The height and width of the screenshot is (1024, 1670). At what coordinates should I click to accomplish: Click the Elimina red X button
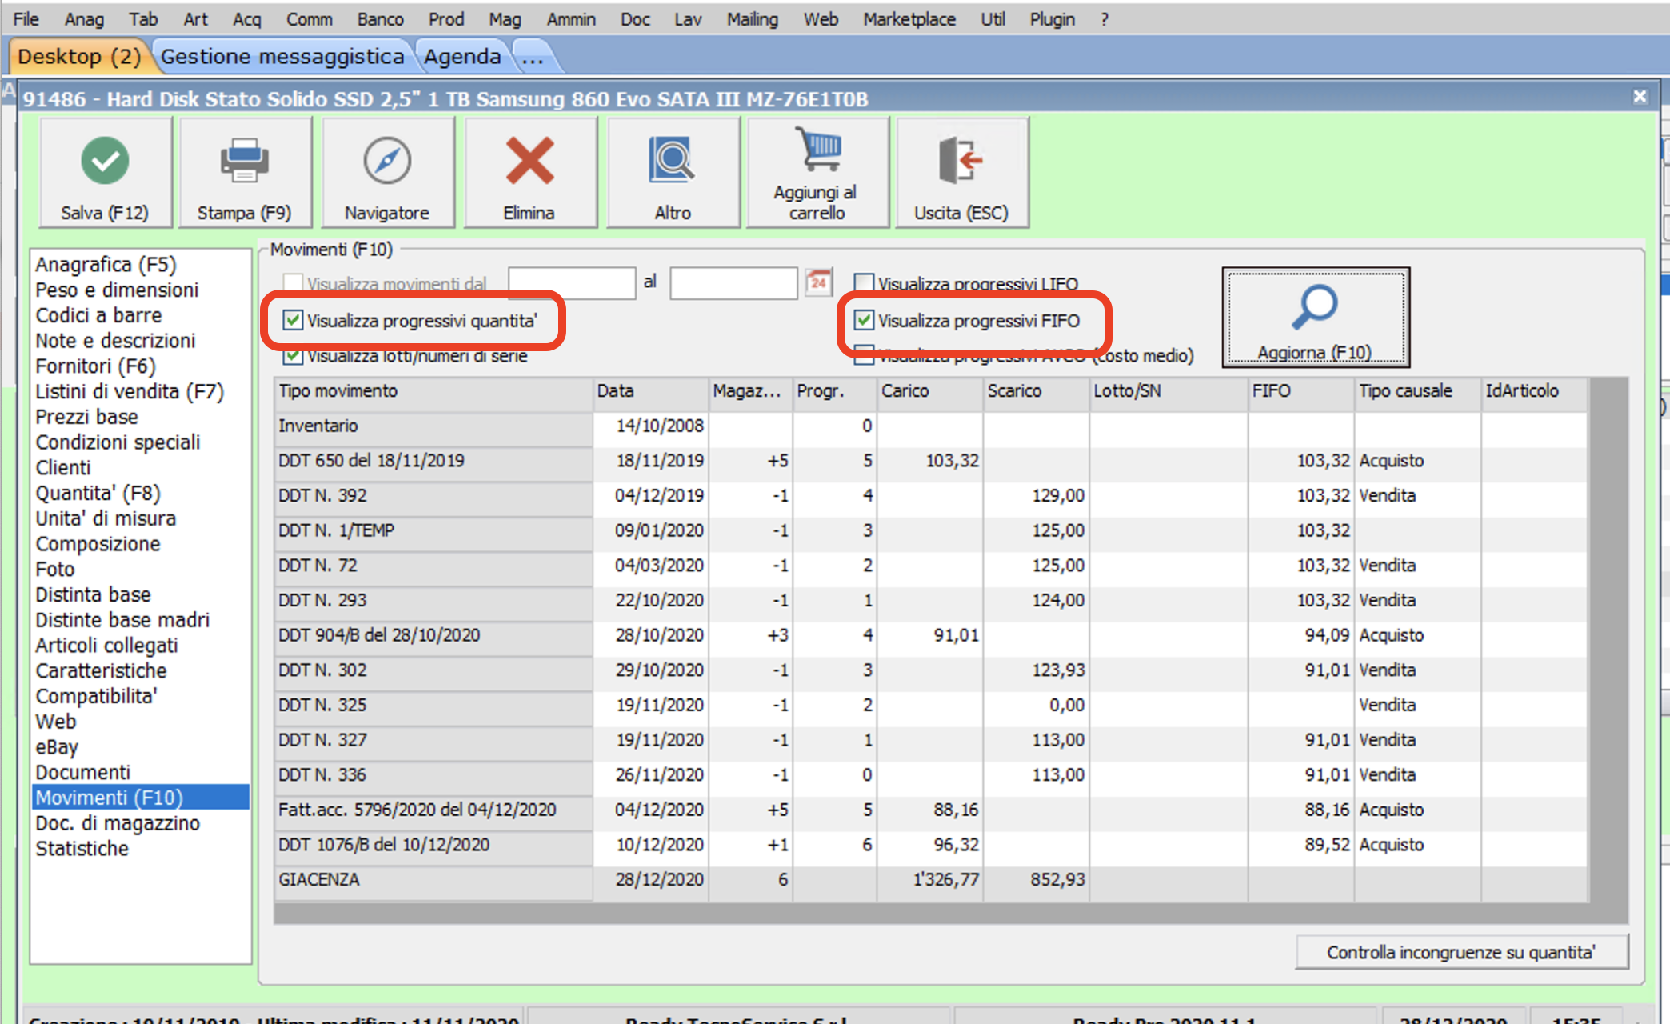(529, 173)
